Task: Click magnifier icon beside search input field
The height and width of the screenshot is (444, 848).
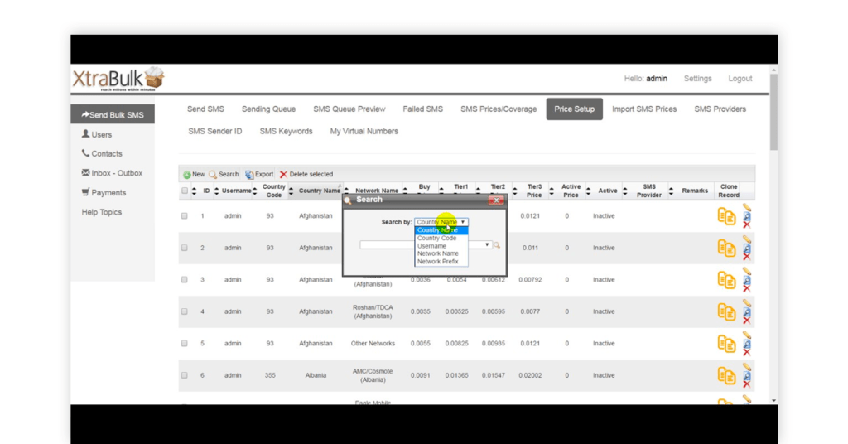Action: [x=497, y=245]
